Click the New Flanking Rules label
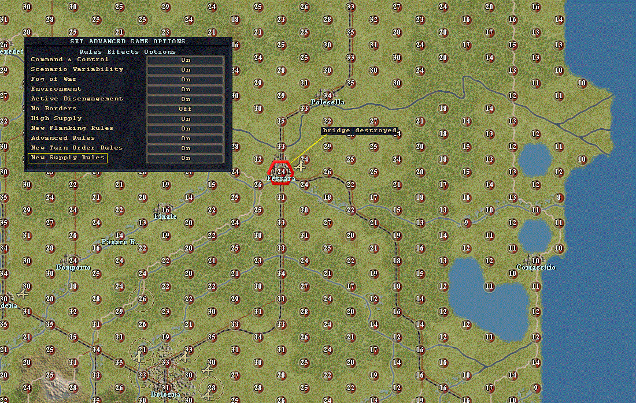This screenshot has height=403, width=636. pos(72,128)
